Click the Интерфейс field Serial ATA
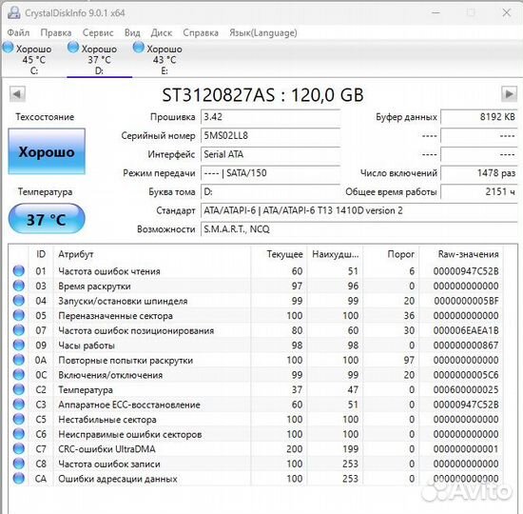 [x=270, y=154]
